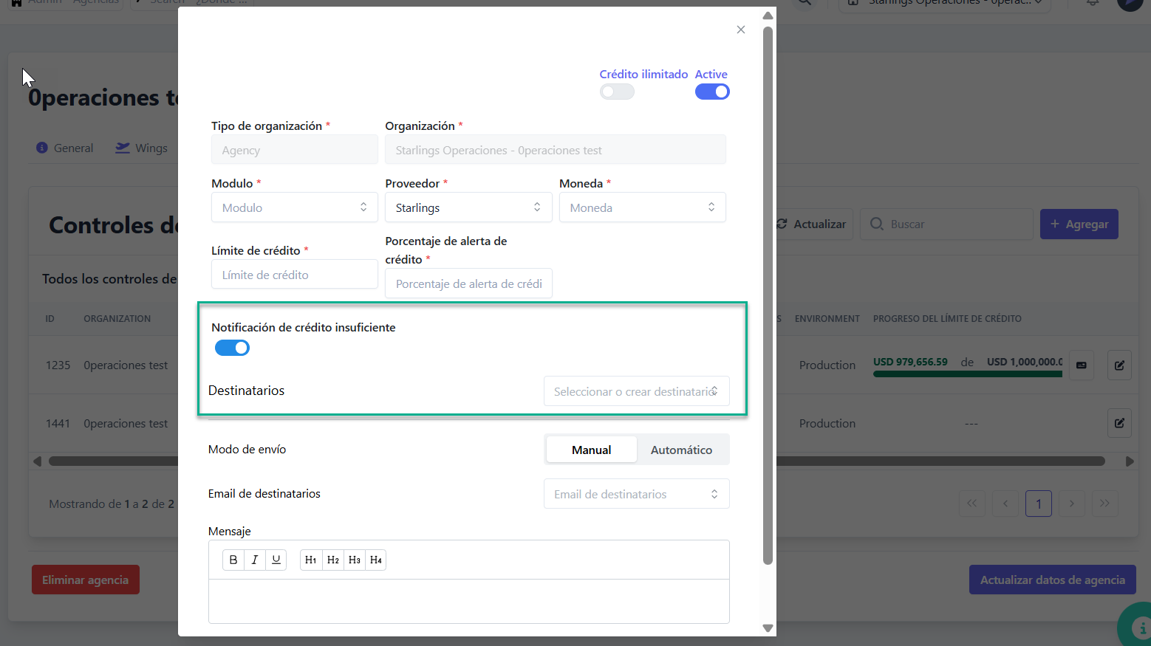The height and width of the screenshot is (646, 1151).
Task: Apply H1 heading style
Action: 311,560
